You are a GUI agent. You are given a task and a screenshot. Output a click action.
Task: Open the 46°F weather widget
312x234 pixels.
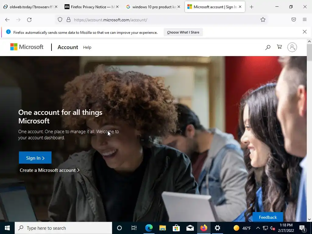[242, 228]
